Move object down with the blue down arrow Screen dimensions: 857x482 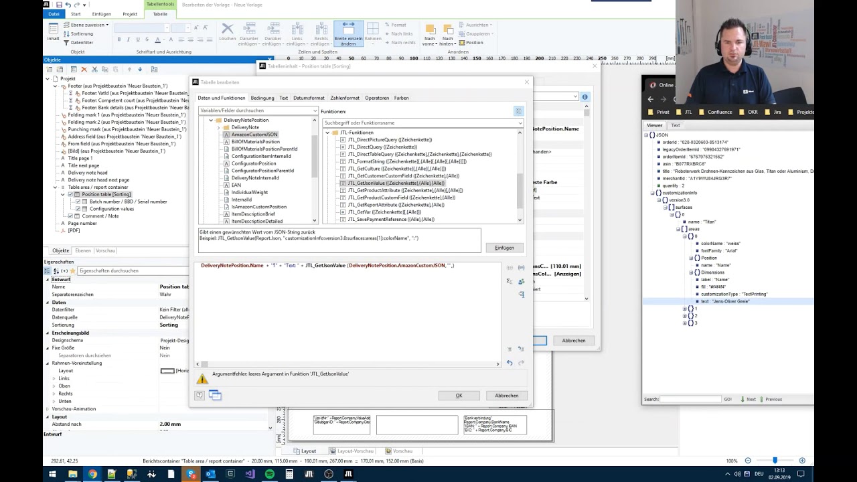click(x=140, y=70)
